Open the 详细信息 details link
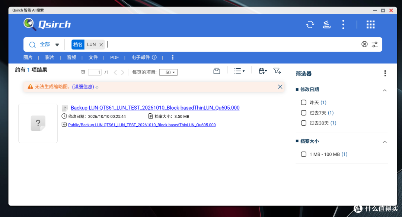Image resolution: width=402 pixels, height=217 pixels. [83, 87]
